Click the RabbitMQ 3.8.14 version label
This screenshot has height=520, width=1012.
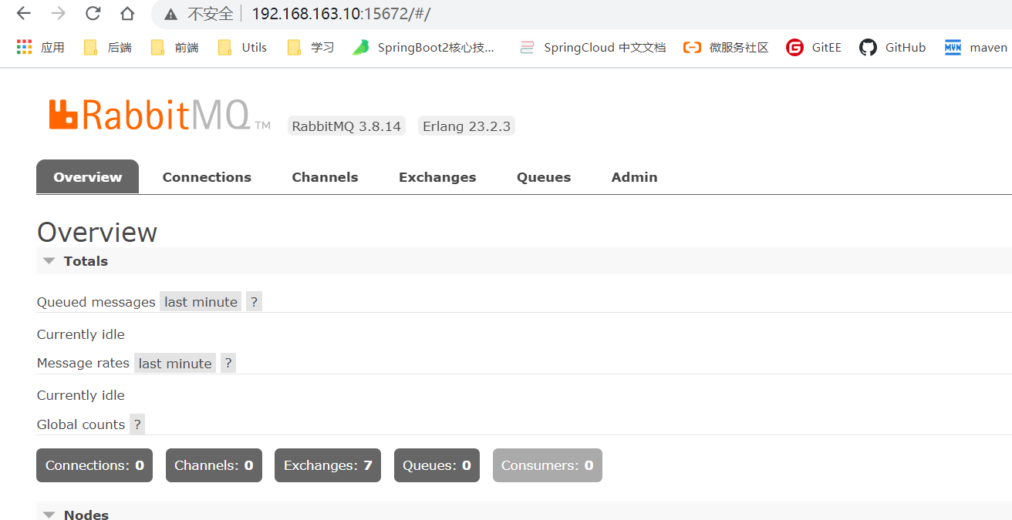point(346,126)
